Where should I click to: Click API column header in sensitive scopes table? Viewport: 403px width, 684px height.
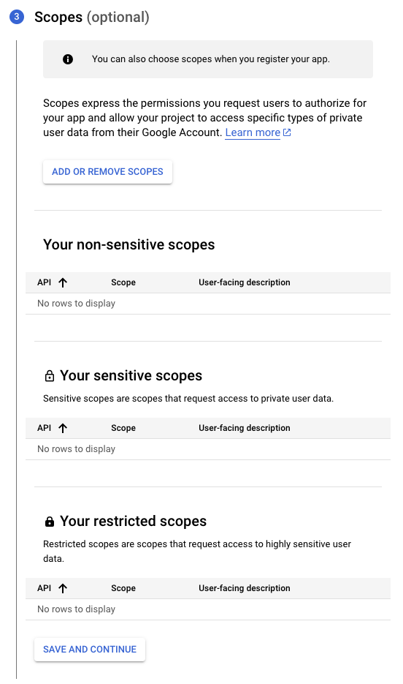pyautogui.click(x=45, y=429)
